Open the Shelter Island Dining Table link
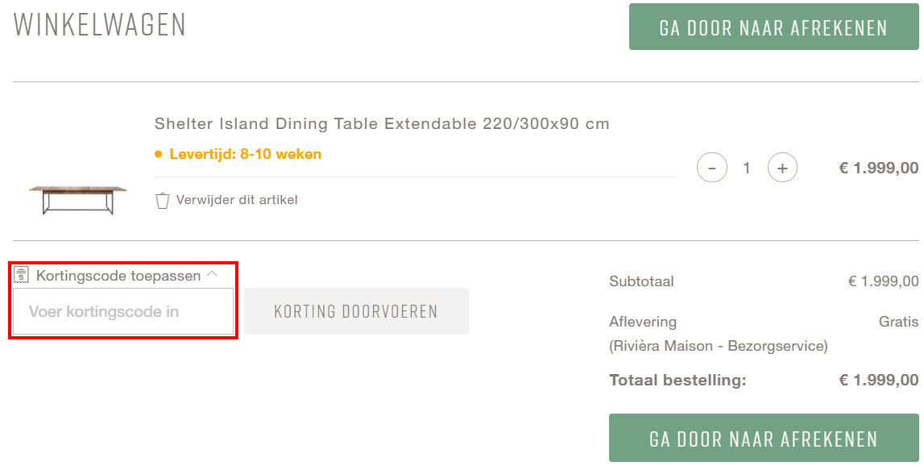This screenshot has width=924, height=466. (x=382, y=124)
